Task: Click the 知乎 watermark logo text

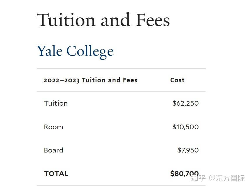Action: point(198,178)
